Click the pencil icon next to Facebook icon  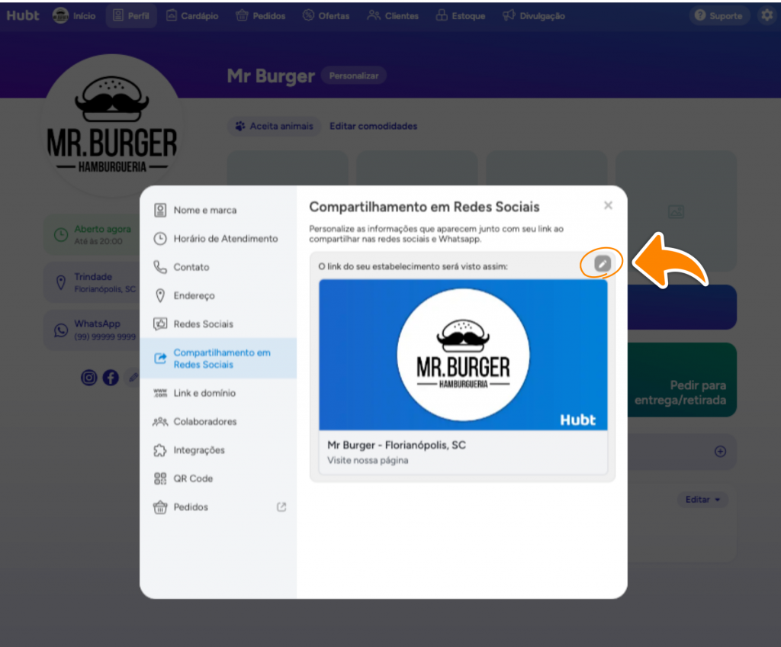pos(133,378)
